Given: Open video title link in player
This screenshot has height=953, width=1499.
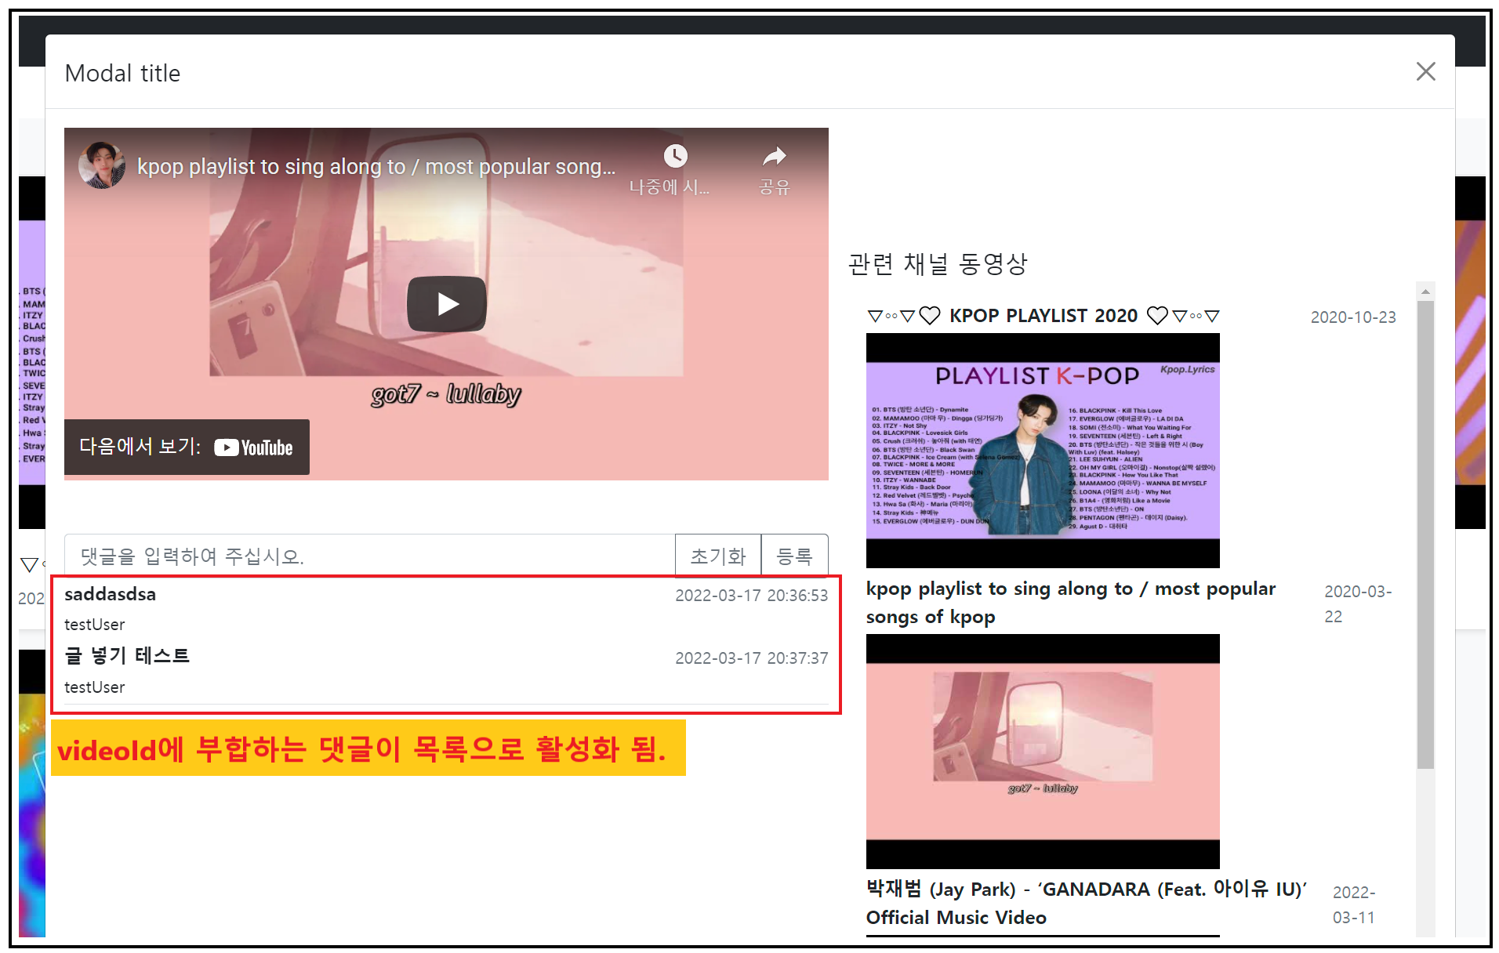Looking at the screenshot, I should pos(376,166).
